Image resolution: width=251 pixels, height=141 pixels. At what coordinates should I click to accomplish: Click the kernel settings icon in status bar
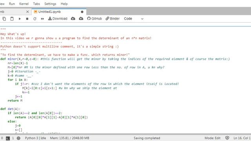pyautogui.click(x=18, y=138)
